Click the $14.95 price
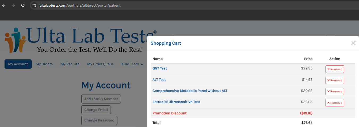The image size is (359, 127). tap(307, 80)
